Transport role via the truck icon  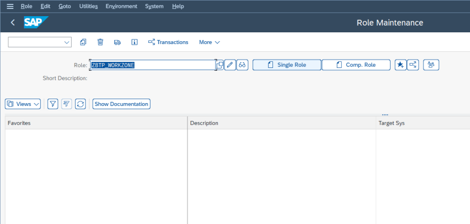(117, 42)
